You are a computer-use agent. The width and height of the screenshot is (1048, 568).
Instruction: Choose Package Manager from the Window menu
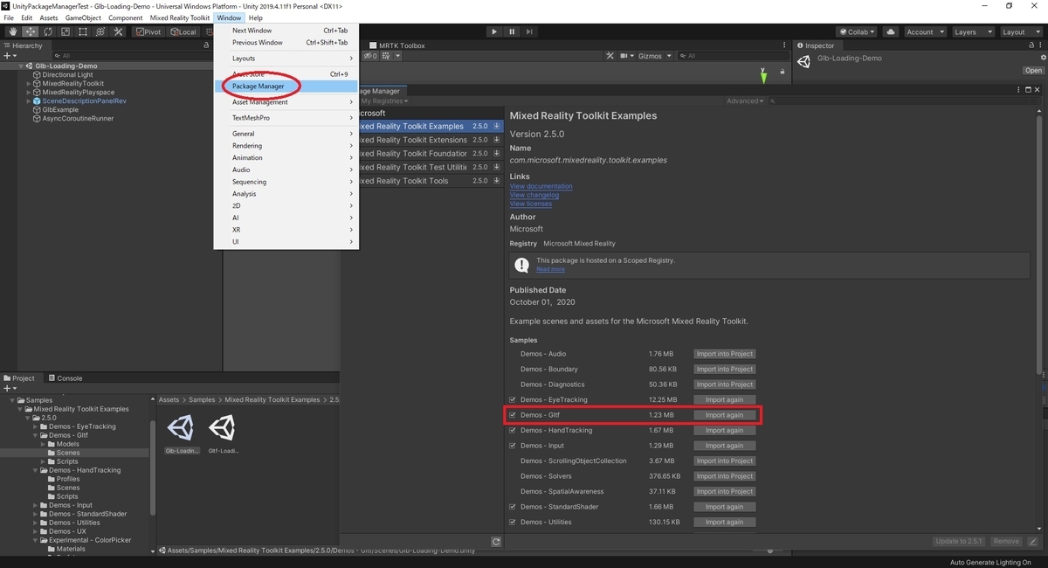pyautogui.click(x=286, y=87)
